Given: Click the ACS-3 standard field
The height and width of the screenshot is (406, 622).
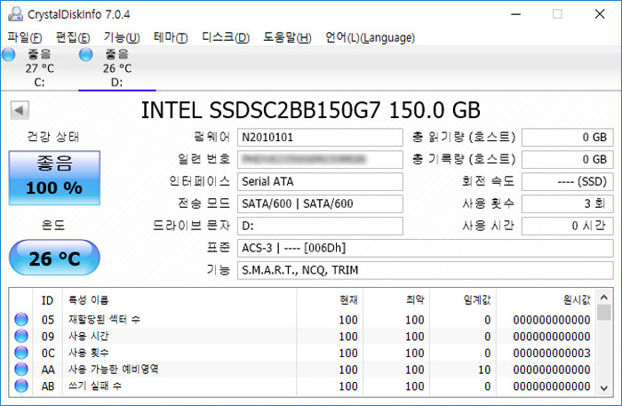Looking at the screenshot, I should coord(426,248).
